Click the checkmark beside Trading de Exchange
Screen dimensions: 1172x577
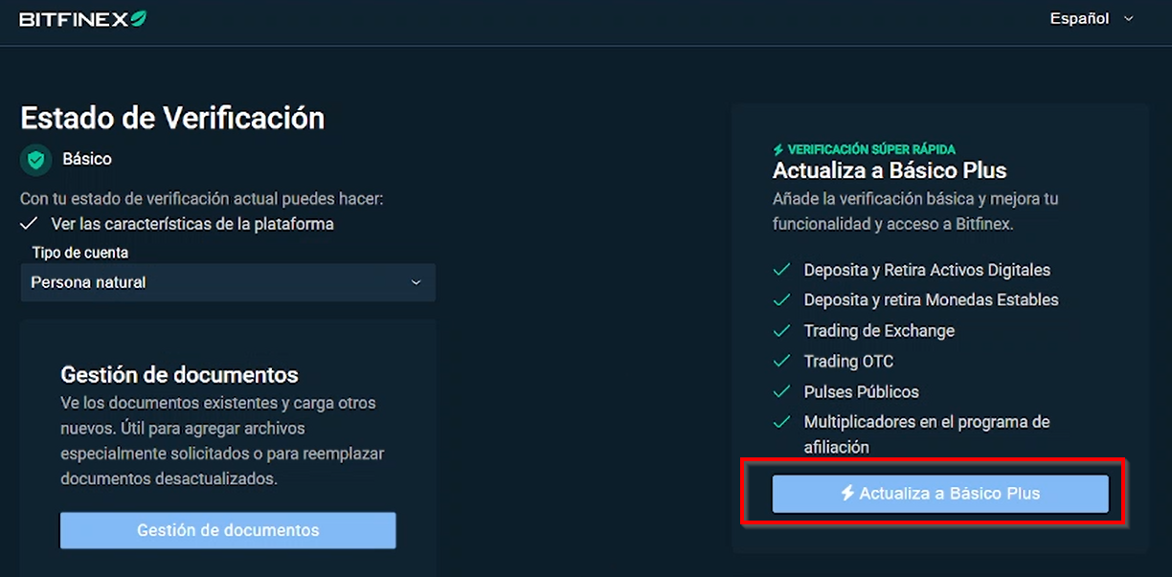pos(782,330)
